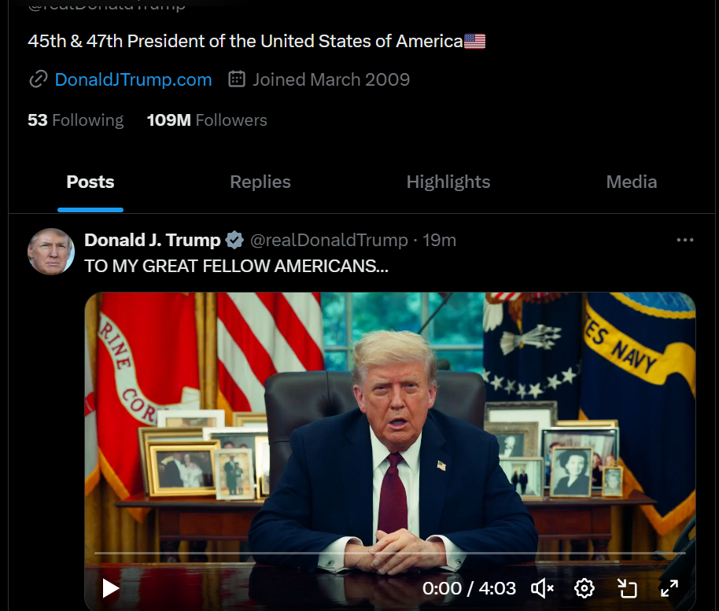Play the video in the post
The width and height of the screenshot is (719, 611).
[x=110, y=588]
